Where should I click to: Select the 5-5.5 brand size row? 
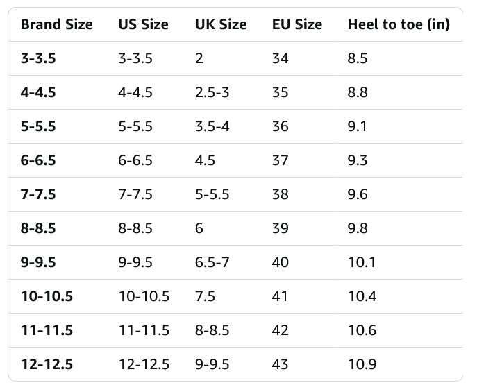38,127
